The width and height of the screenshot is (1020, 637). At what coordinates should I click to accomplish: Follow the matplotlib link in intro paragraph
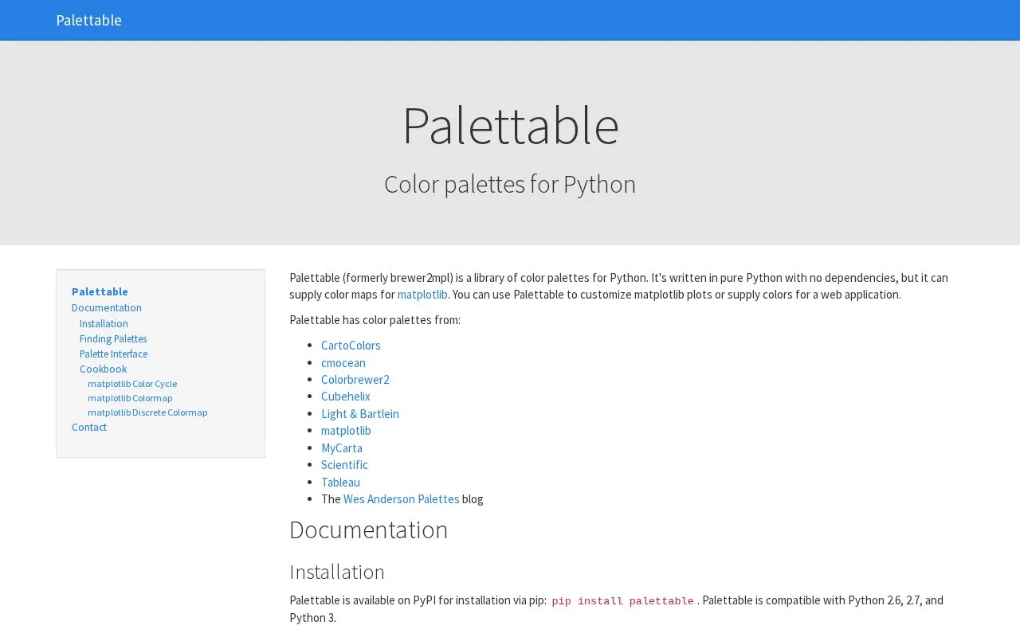pos(422,295)
